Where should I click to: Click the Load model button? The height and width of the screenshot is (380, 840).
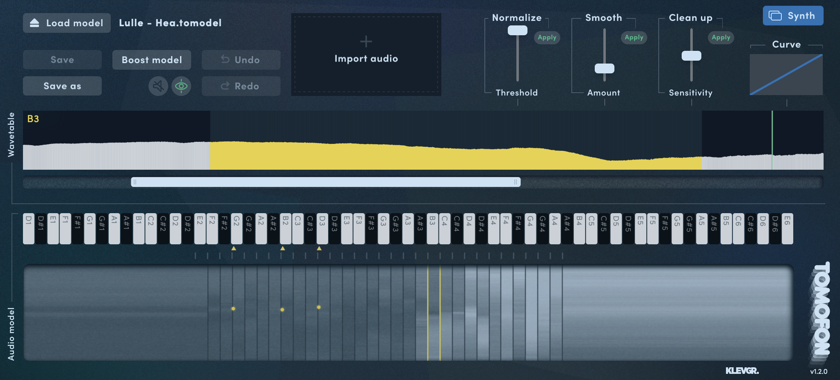click(67, 23)
